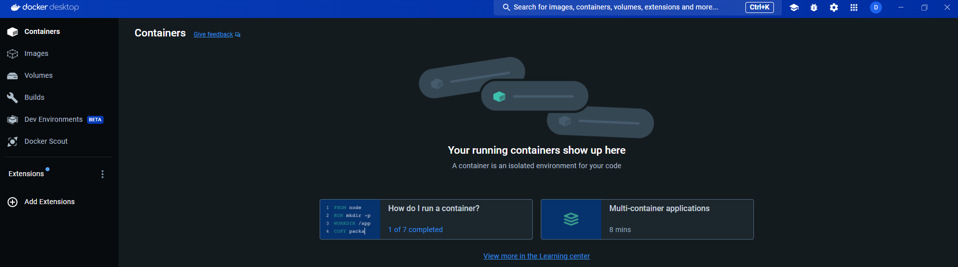Image resolution: width=958 pixels, height=267 pixels.
Task: Click the feedback external link icon
Action: 238,35
